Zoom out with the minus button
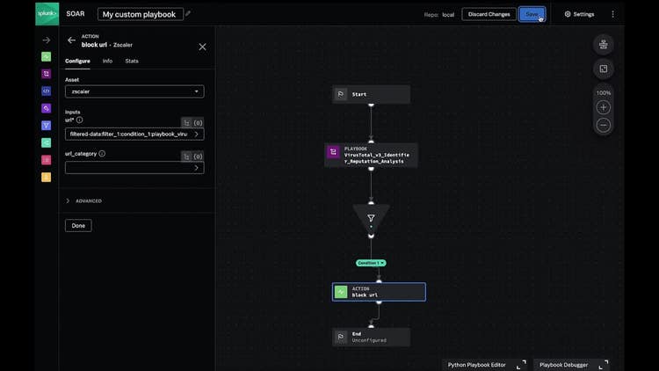Screen dimensions: 659x371 tap(603, 125)
